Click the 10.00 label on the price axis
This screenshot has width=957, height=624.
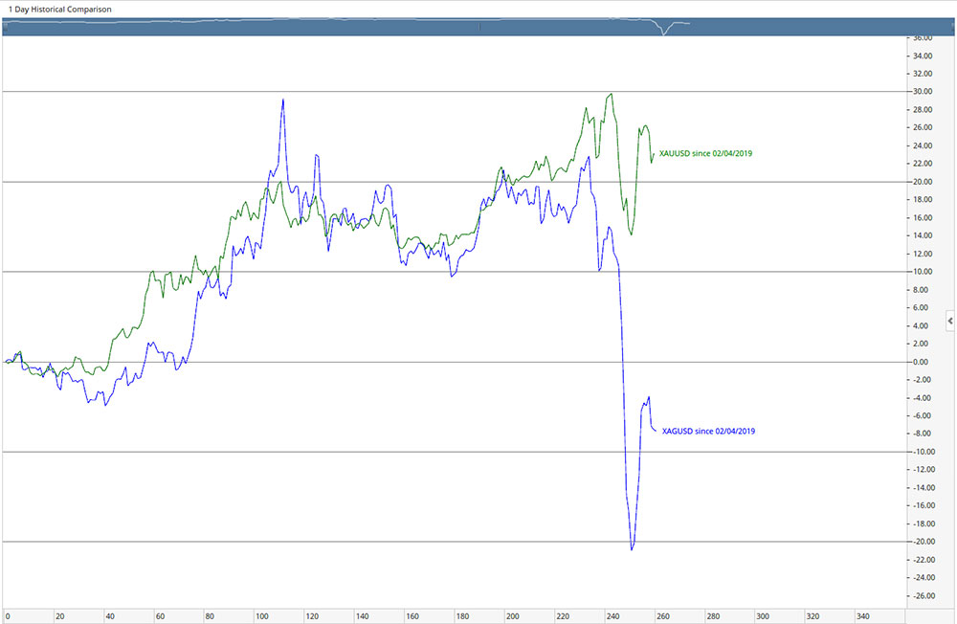(920, 272)
